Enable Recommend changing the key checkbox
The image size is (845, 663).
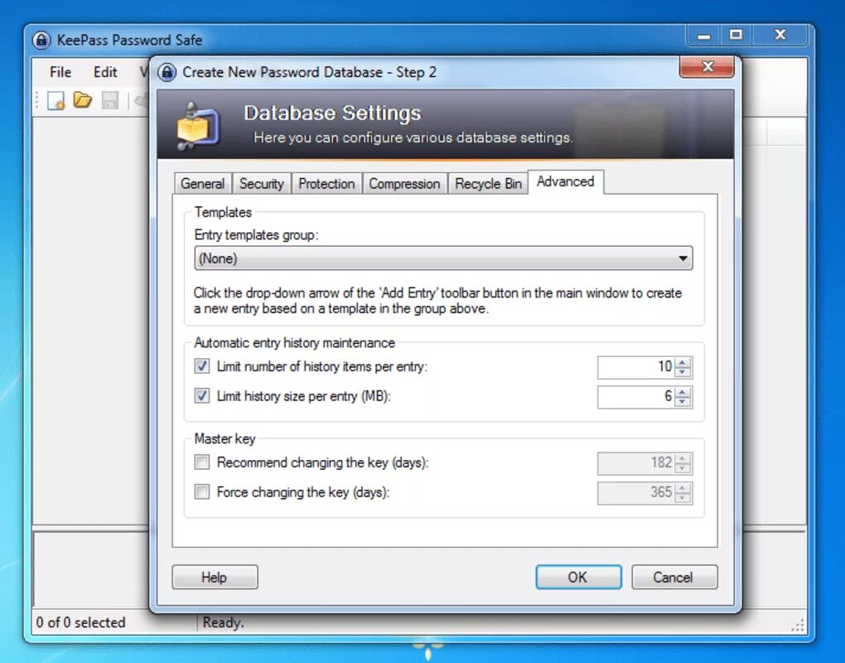pos(202,462)
